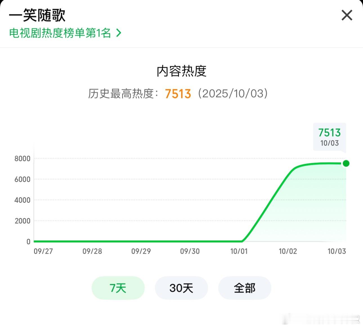363x328 pixels.
Task: Click the 7513 tooltip bubble on chart
Action: tap(330, 137)
